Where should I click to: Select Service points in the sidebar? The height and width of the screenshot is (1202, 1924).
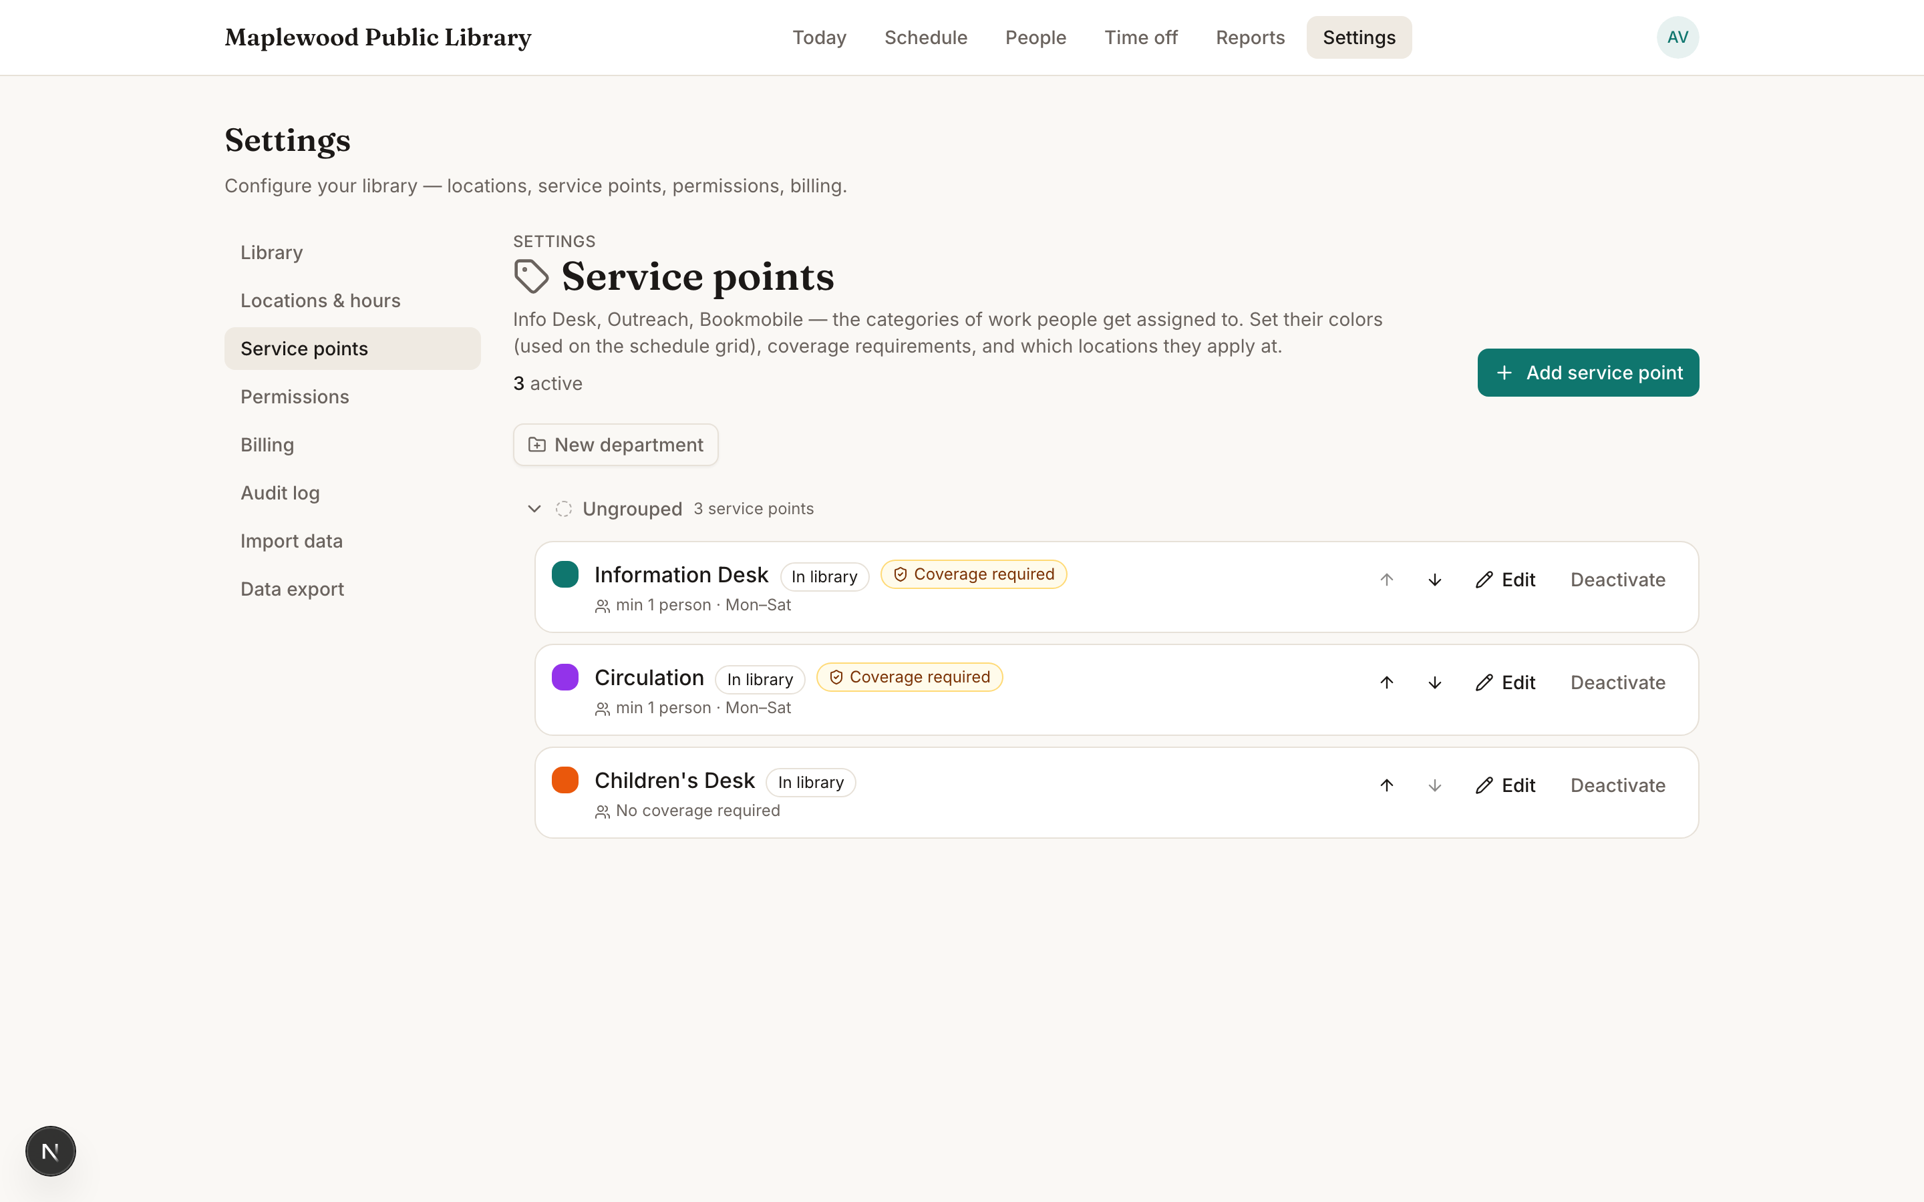tap(352, 348)
